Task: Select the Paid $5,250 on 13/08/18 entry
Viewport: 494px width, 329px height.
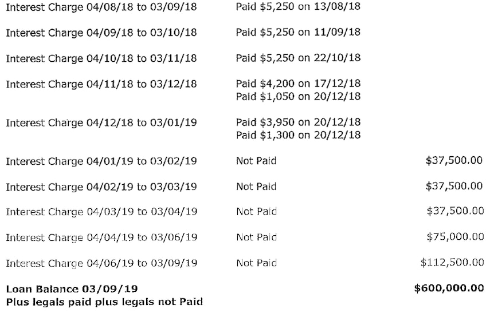Action: [298, 6]
